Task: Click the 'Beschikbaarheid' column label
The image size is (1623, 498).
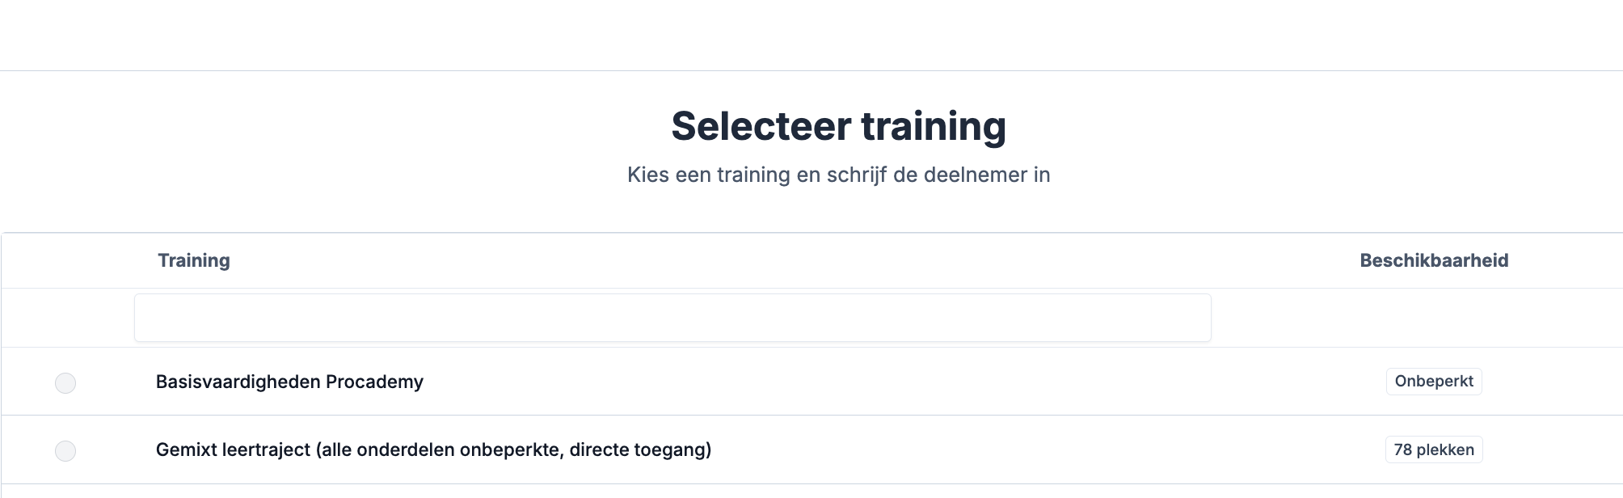Action: 1433,260
